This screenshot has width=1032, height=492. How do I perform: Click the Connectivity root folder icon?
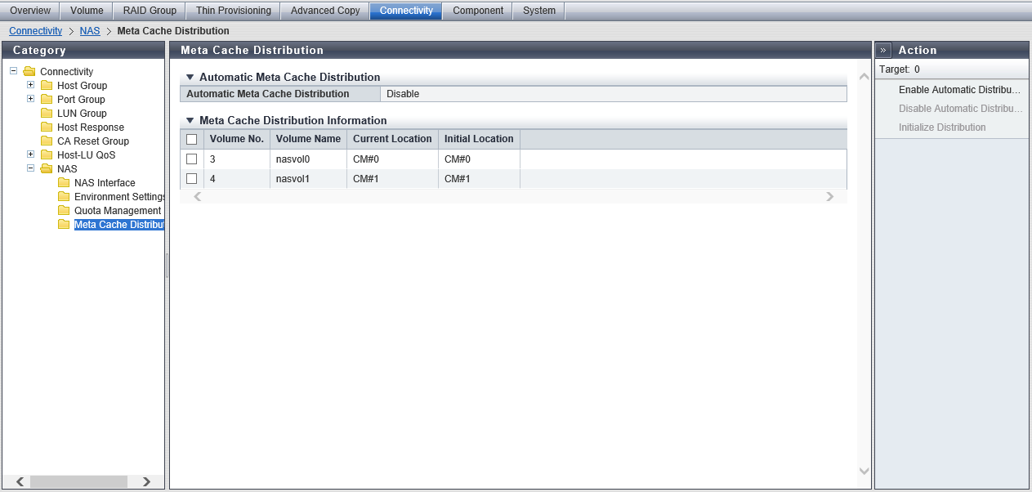tap(29, 72)
